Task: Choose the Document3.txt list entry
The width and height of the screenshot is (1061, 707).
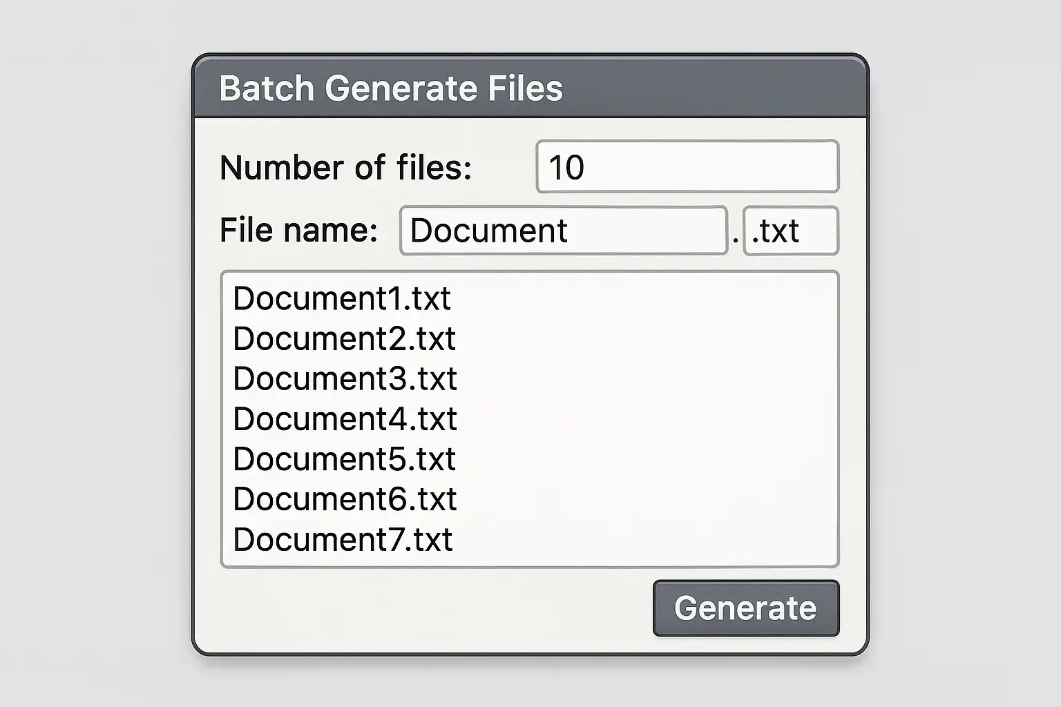Action: coord(345,379)
